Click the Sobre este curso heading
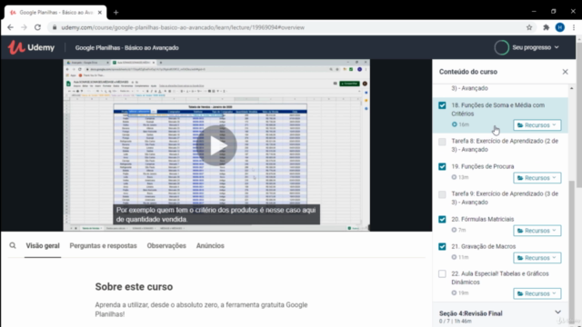The image size is (582, 327). (134, 287)
